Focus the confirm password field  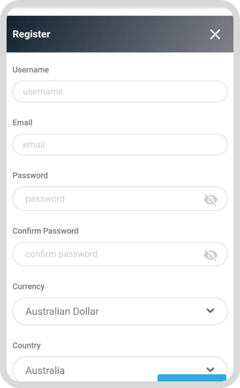pyautogui.click(x=120, y=254)
